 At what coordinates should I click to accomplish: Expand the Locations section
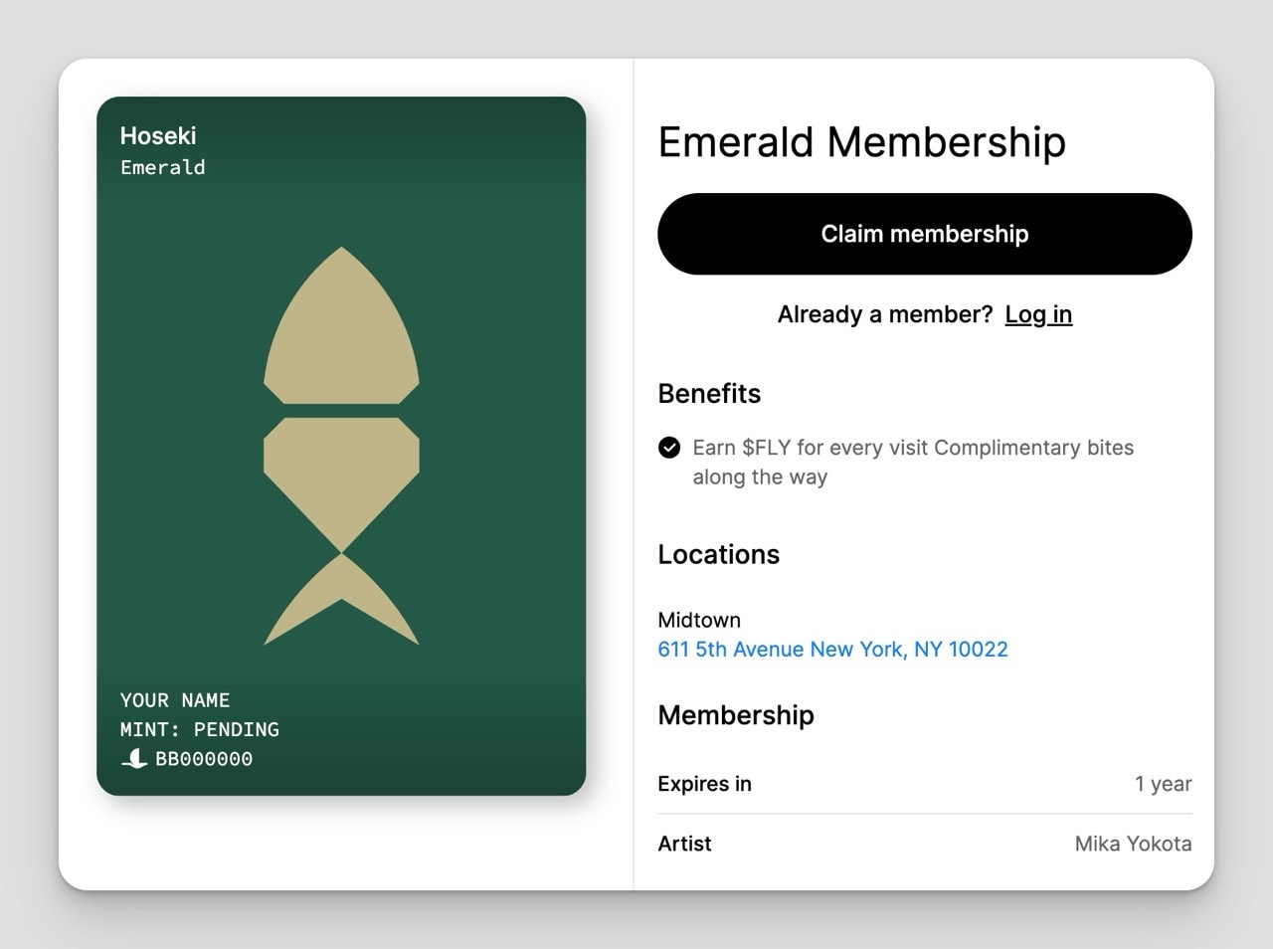(718, 555)
